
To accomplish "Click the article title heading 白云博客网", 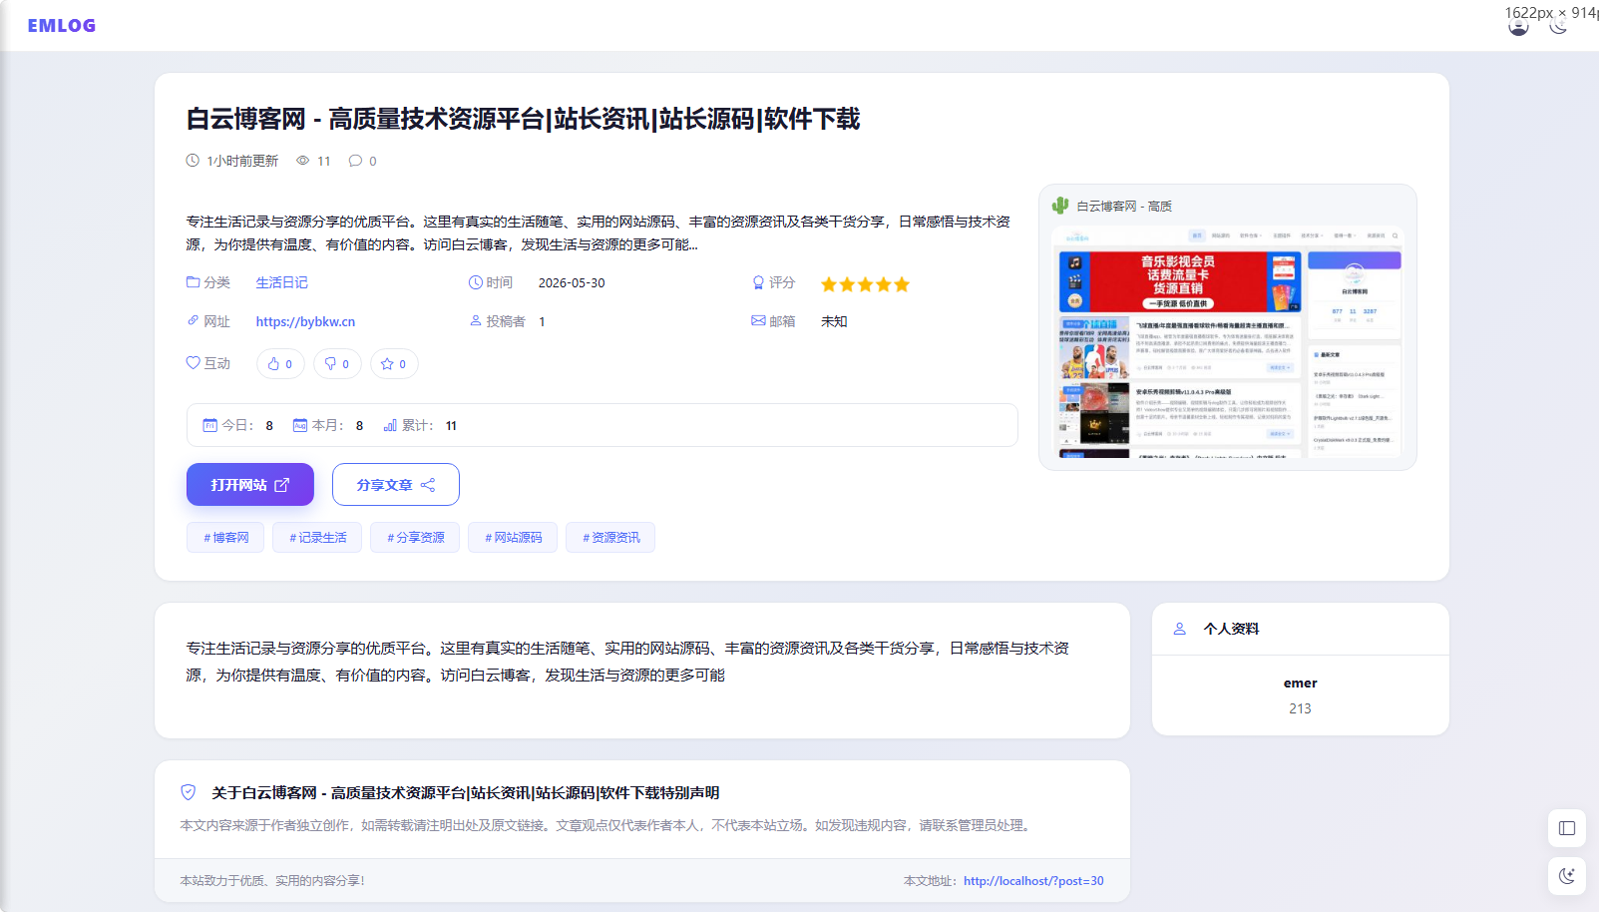I will click(x=523, y=119).
